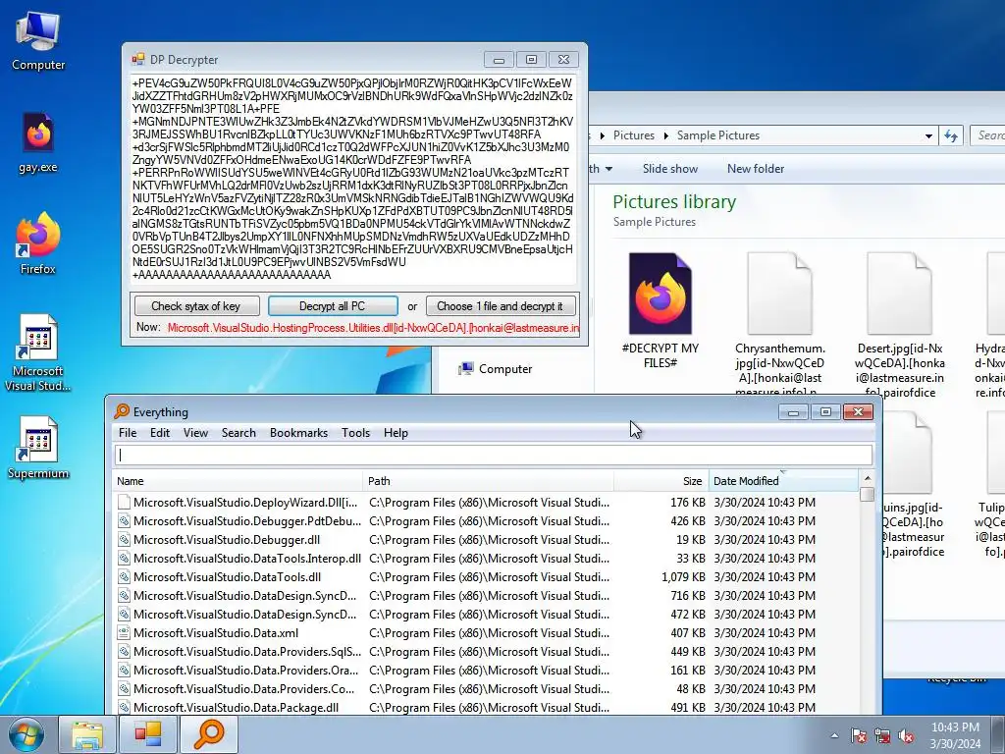Sort by Date Modified column header

click(x=783, y=481)
